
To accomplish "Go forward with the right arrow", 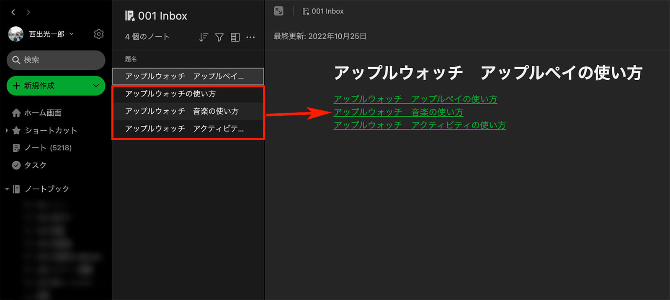I will [28, 13].
